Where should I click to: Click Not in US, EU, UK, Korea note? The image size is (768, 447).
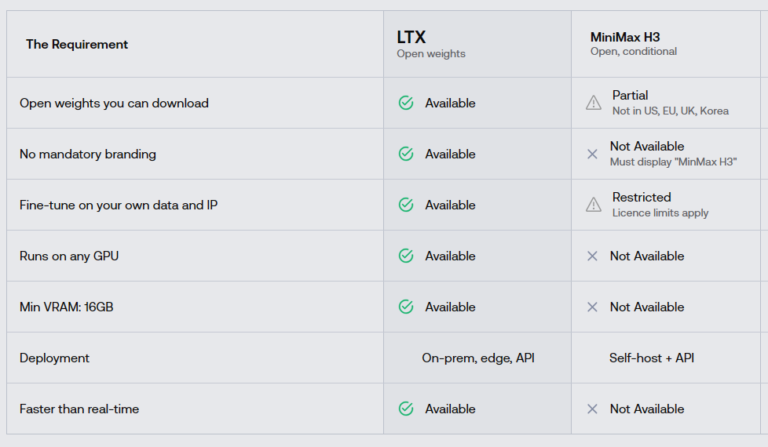pos(671,111)
